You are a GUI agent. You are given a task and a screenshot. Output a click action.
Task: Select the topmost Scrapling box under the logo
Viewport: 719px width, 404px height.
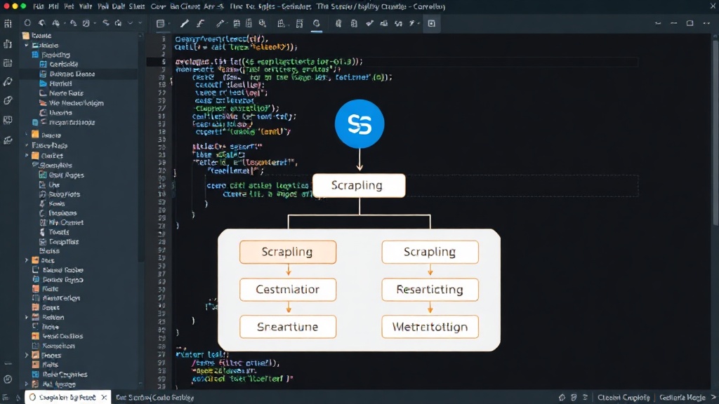point(359,185)
